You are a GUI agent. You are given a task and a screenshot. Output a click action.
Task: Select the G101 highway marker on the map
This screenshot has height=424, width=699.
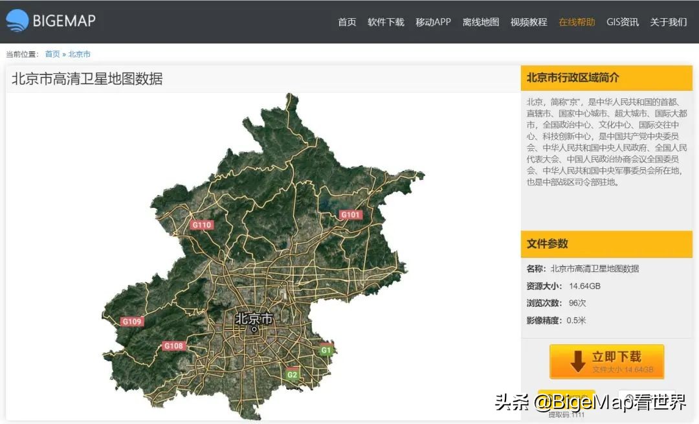[349, 214]
